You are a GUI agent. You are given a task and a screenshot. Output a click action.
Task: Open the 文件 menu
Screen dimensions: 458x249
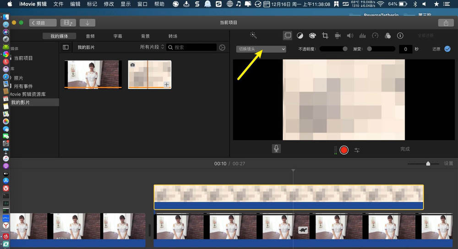(x=58, y=4)
